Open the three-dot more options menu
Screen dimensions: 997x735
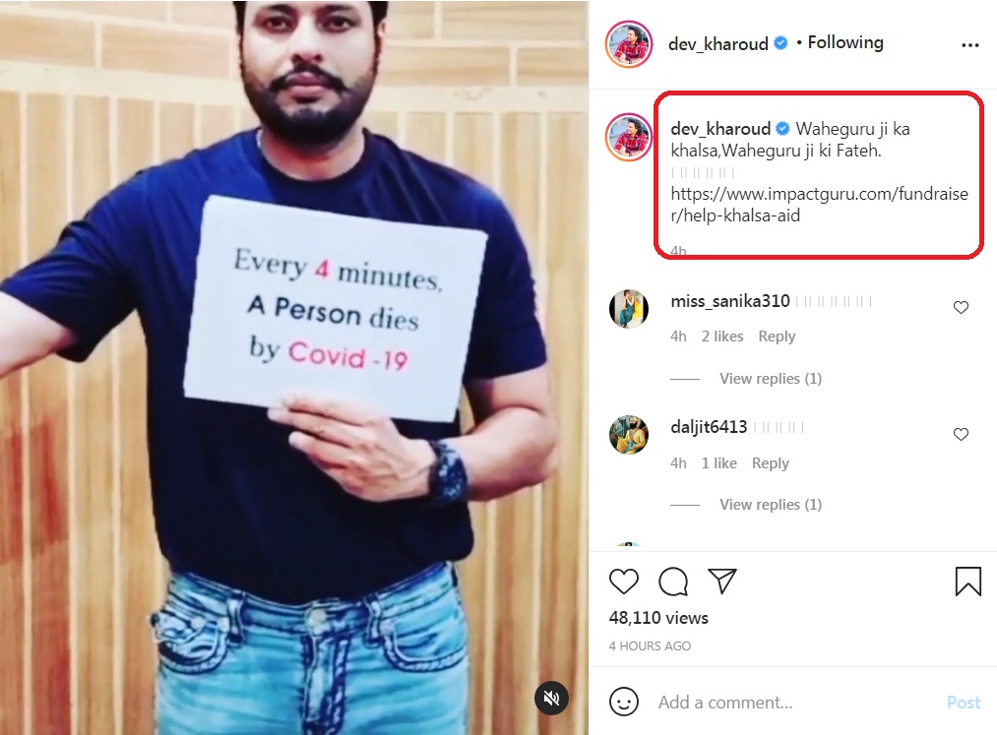coord(969,45)
